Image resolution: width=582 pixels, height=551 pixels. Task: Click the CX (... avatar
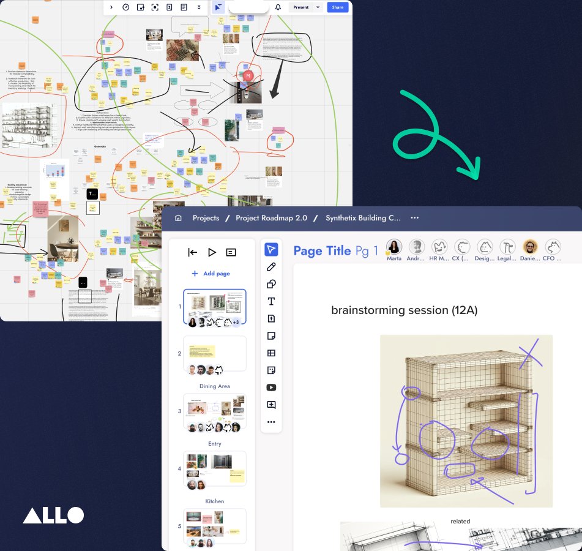coord(462,247)
